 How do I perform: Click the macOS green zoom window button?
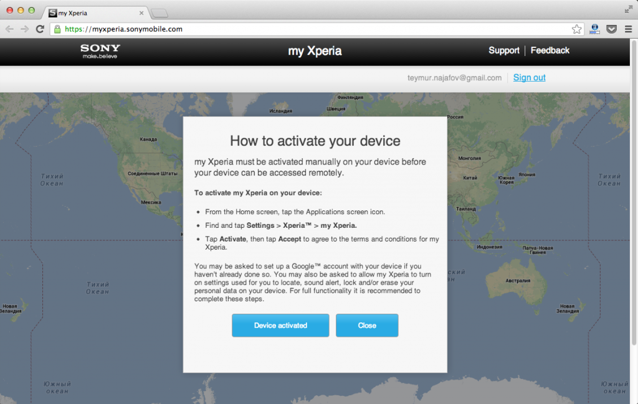pyautogui.click(x=31, y=10)
